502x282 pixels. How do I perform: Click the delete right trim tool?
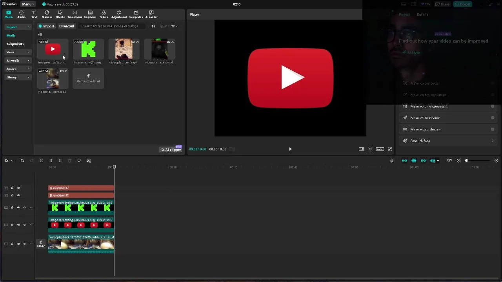coord(60,161)
